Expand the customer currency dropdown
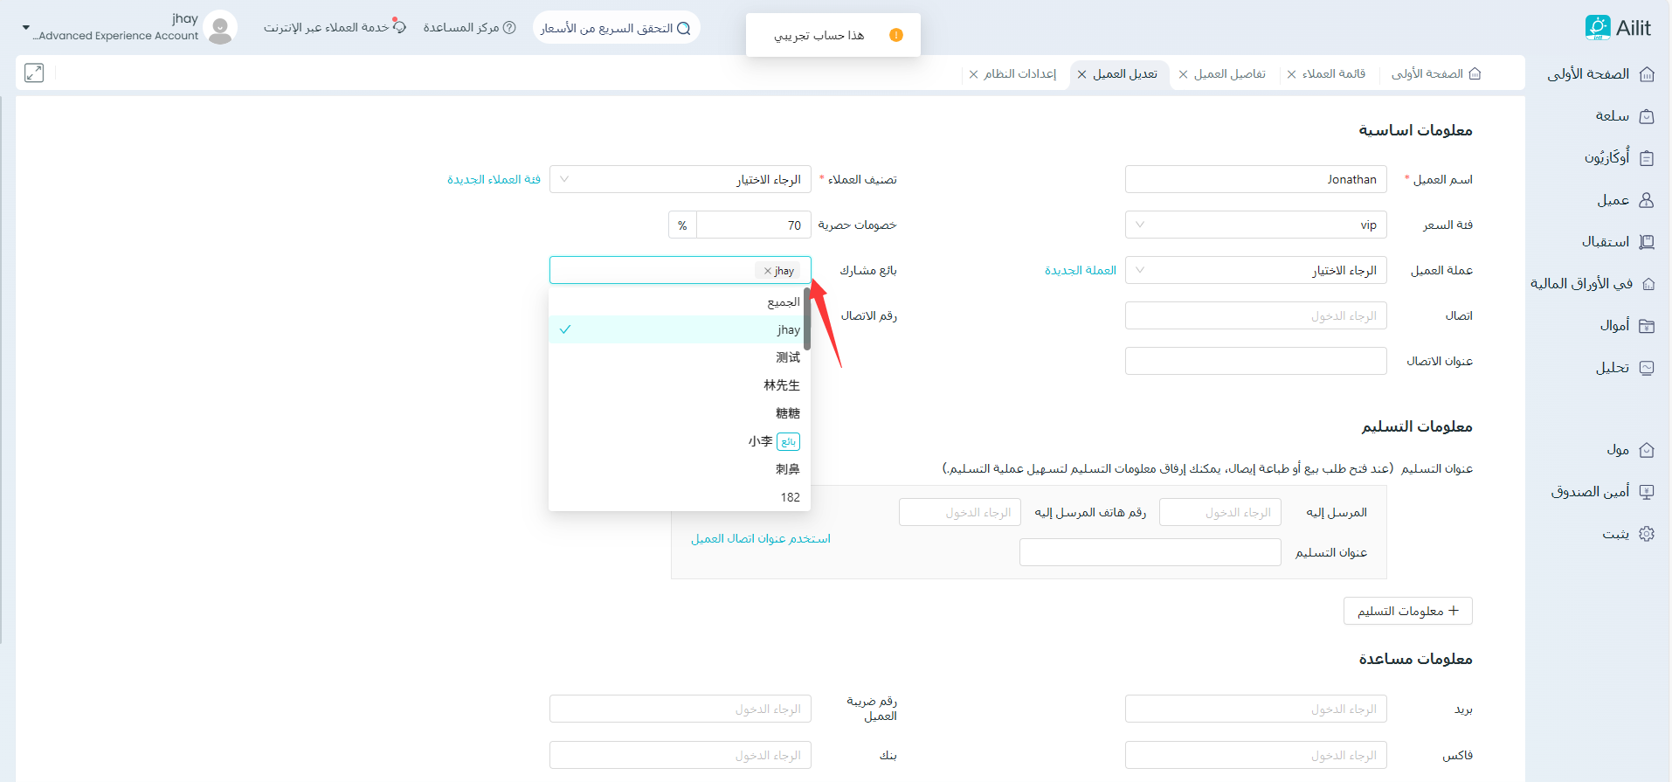 tap(1255, 270)
